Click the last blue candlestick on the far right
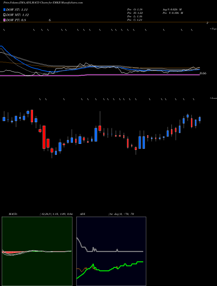This screenshot has width=217, height=286. coord(200,119)
